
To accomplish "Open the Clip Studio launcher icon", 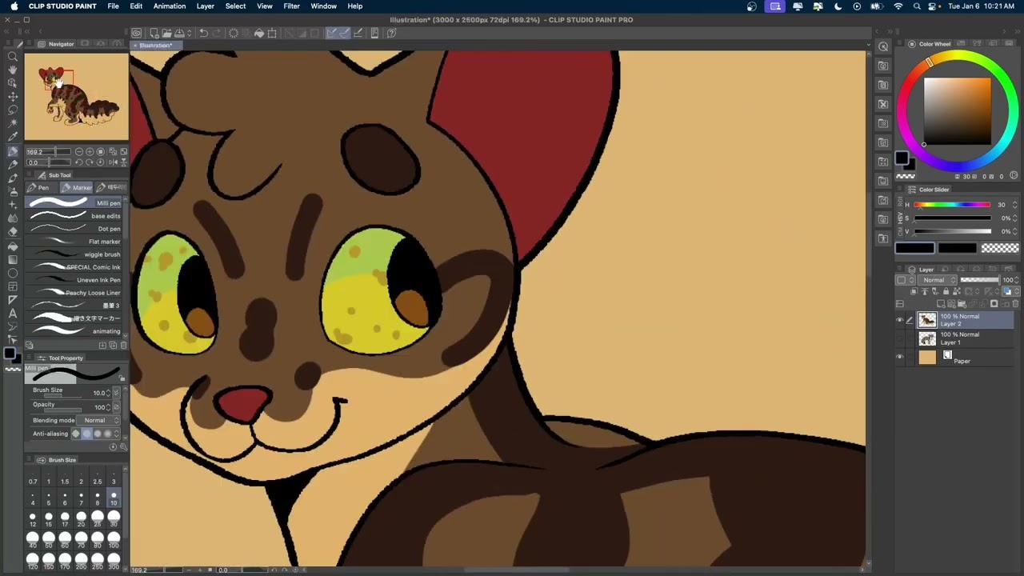I will click(137, 33).
